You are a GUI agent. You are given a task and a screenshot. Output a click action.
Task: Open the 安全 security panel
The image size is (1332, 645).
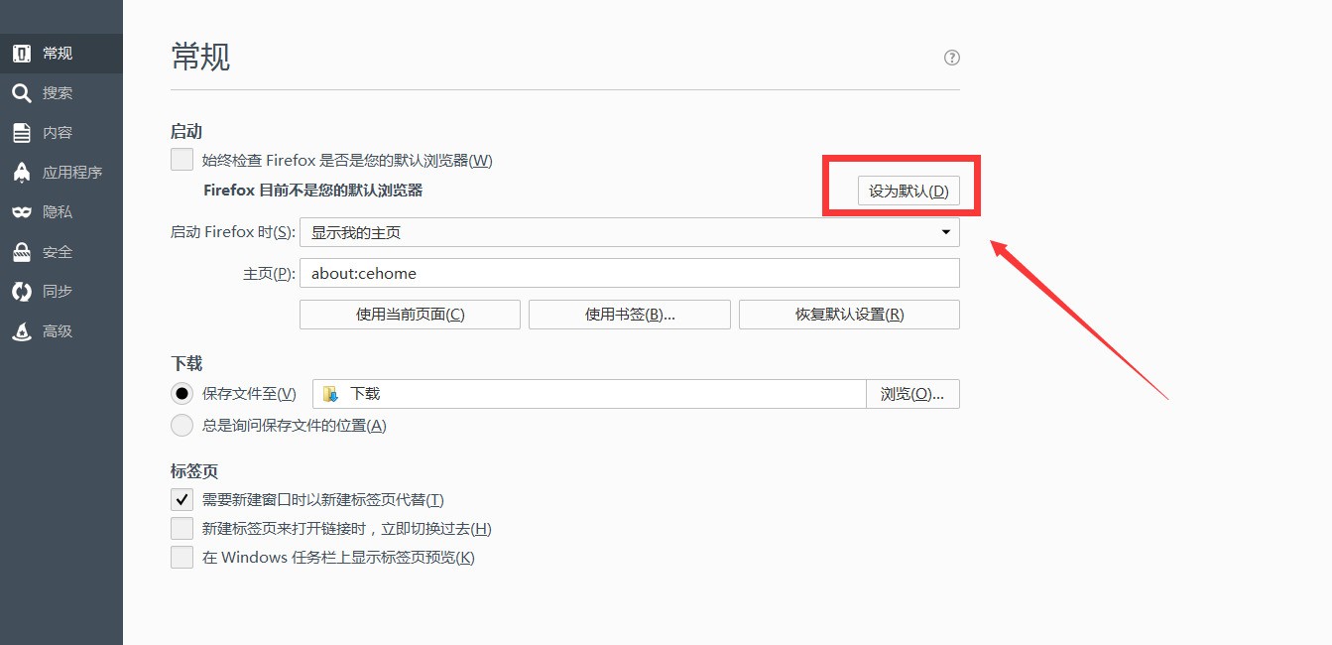tap(61, 252)
